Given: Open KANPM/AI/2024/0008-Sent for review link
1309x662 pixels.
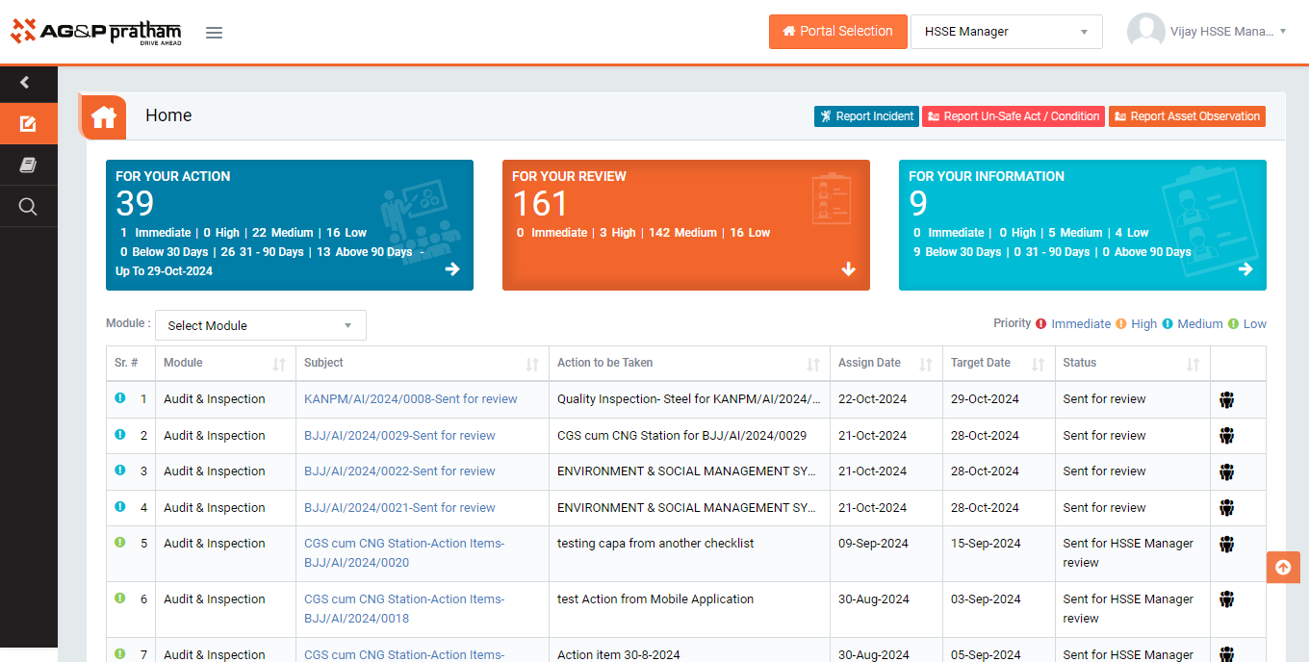Looking at the screenshot, I should [x=410, y=399].
